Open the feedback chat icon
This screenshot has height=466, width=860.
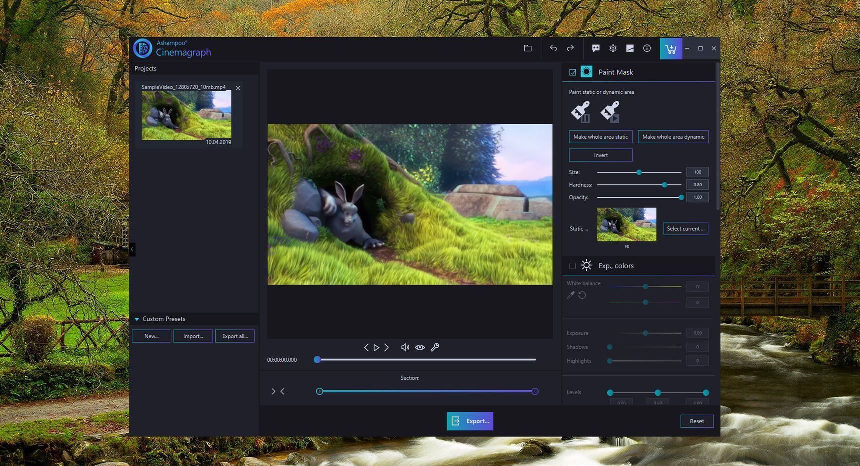click(x=596, y=48)
